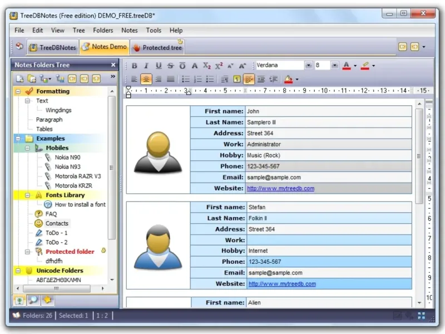Open John's website link mytreedb.com
The width and height of the screenshot is (445, 334).
[x=281, y=189]
